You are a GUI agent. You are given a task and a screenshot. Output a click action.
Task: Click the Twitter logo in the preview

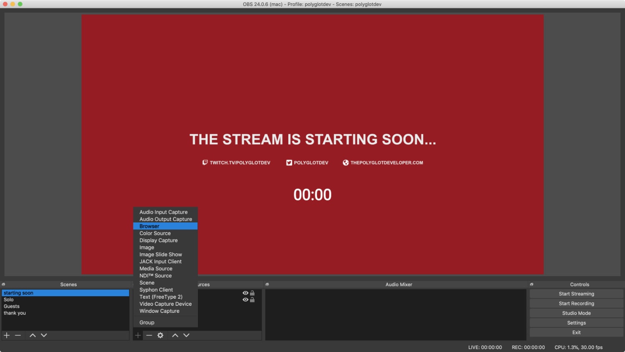[289, 162]
